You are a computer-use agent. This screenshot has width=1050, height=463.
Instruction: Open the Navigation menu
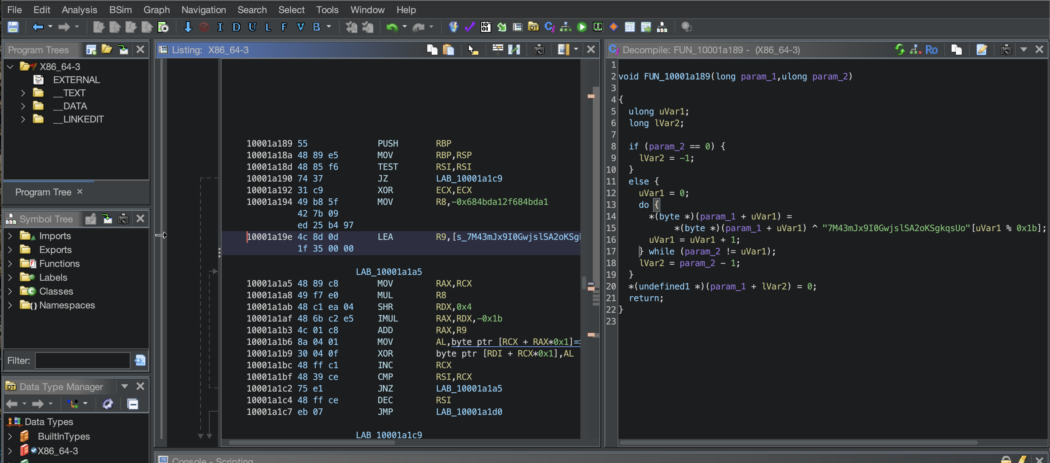(203, 10)
